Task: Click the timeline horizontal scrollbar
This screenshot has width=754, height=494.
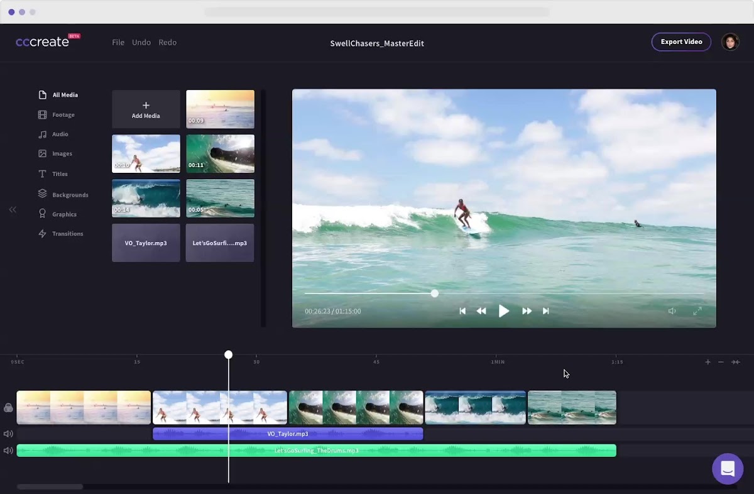Action: click(x=50, y=486)
